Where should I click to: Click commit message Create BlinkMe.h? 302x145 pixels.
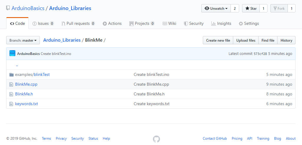(x=149, y=94)
